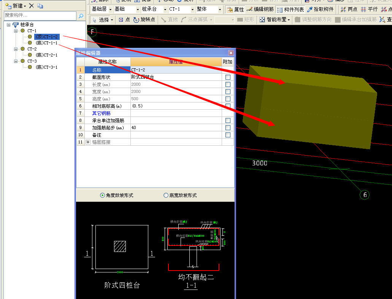Tick the 附加 checkbox for 承台单边加强筋
The height and width of the screenshot is (299, 392).
click(228, 121)
